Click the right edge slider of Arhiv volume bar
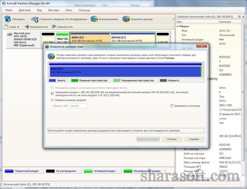247x189 pixels. coord(201,71)
